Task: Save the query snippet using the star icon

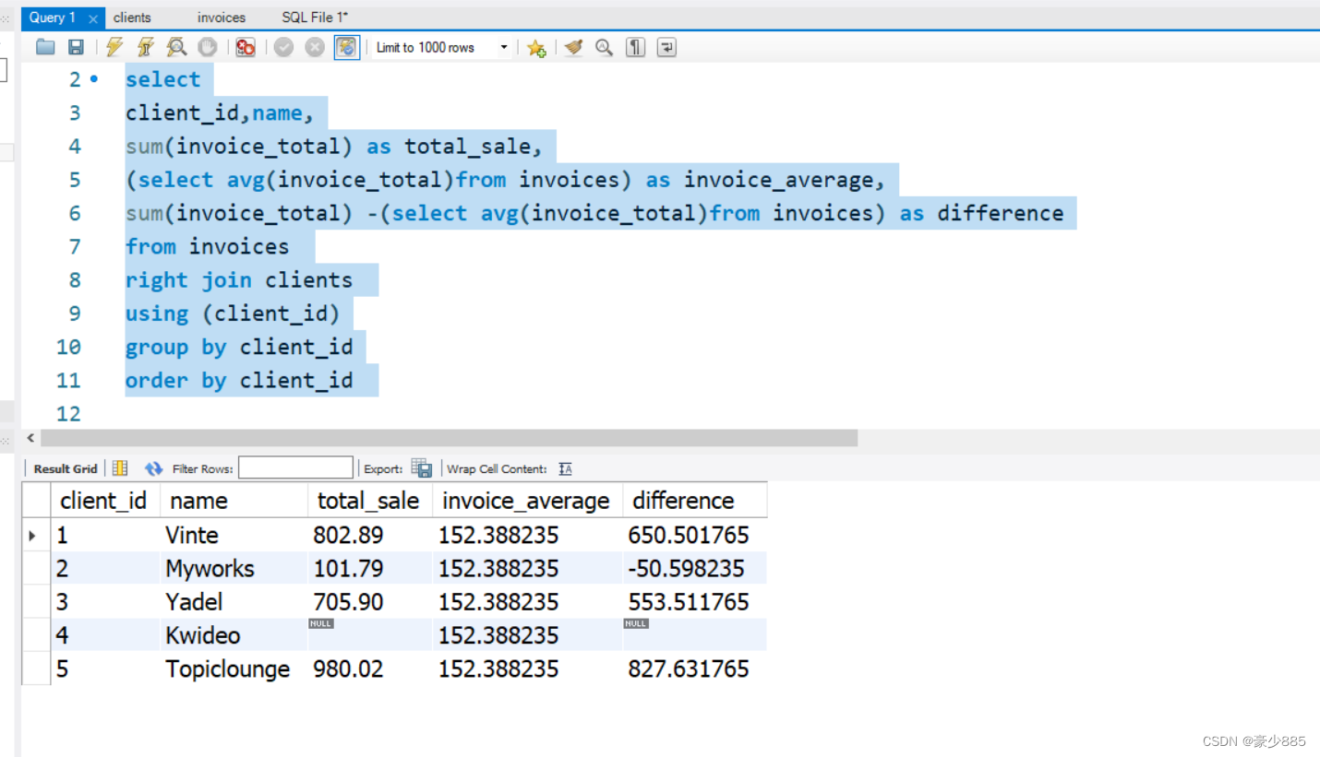Action: tap(536, 47)
